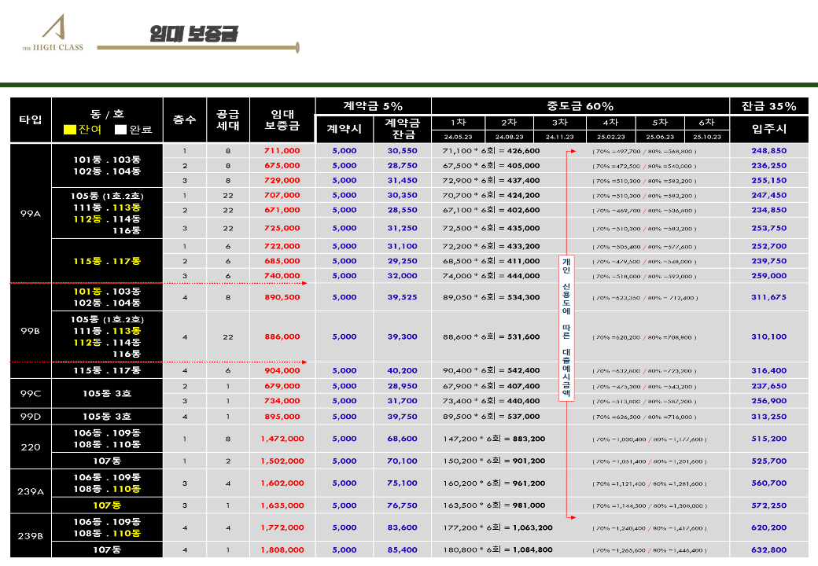This screenshot has width=818, height=566.
Task: Select the 24.05.23 date cell
Action: point(457,136)
